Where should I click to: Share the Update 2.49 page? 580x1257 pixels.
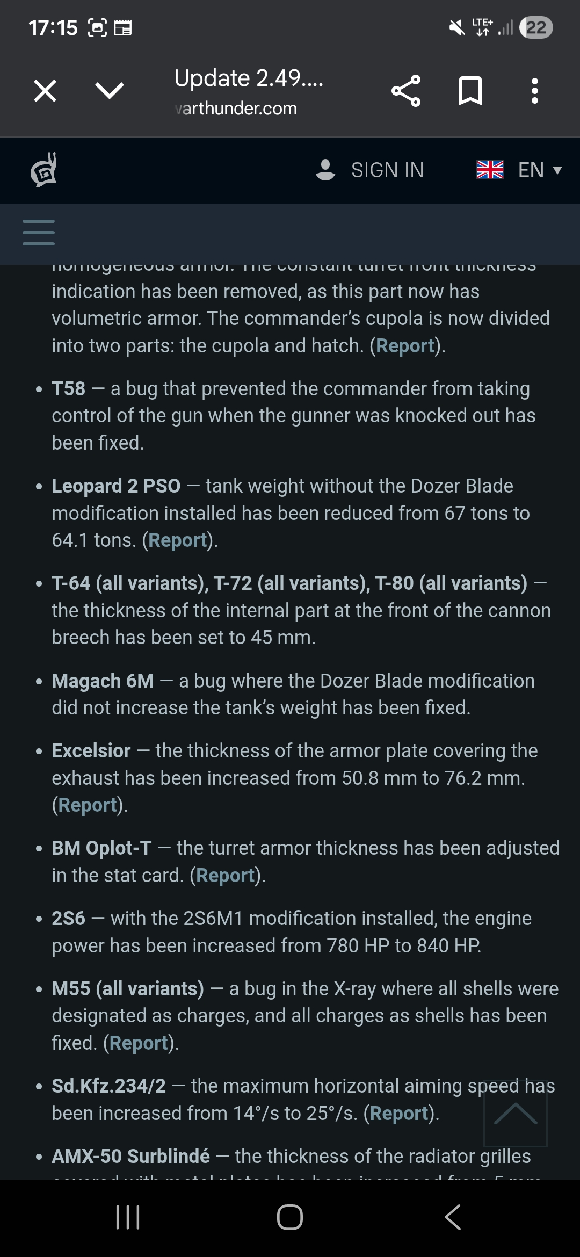click(x=406, y=91)
